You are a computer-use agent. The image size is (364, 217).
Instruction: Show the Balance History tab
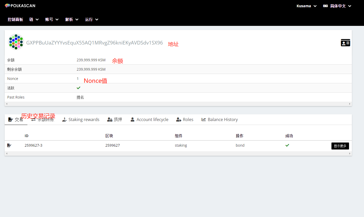[220, 119]
